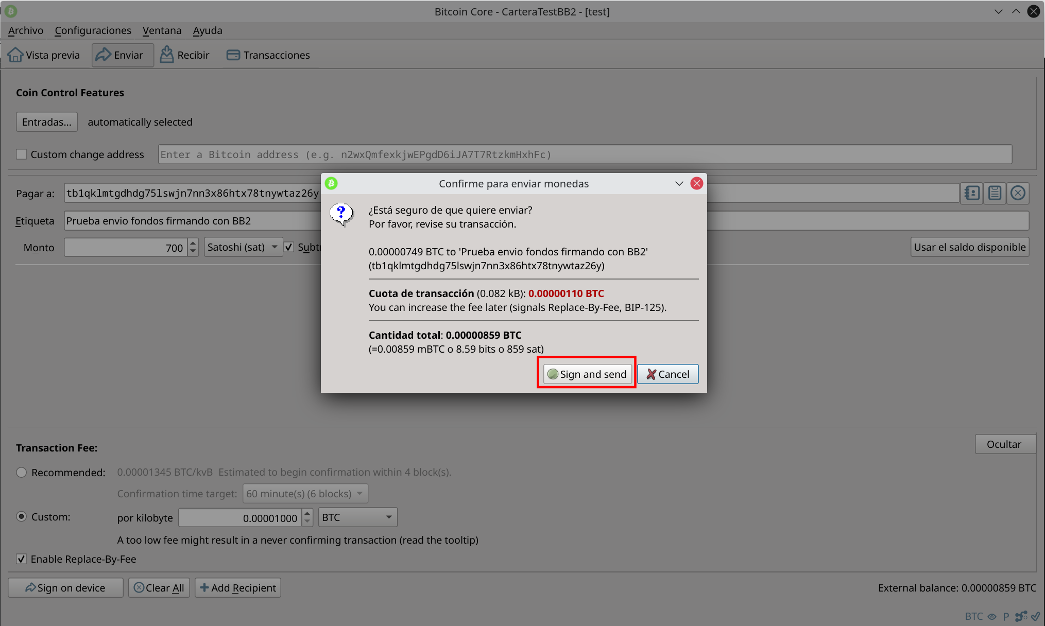
Task: Open the custom fee BTC unit dropdown
Action: click(357, 517)
